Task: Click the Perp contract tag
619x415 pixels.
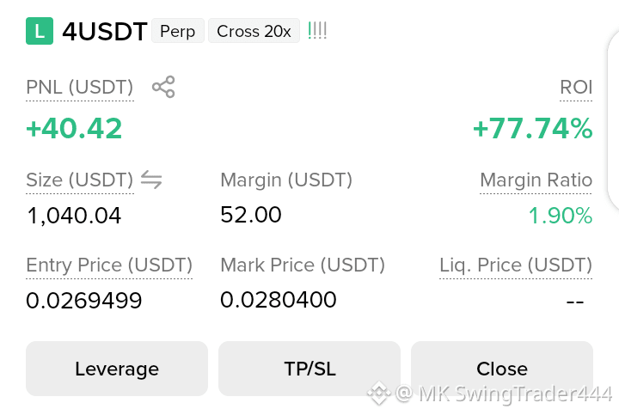Action: tap(178, 31)
